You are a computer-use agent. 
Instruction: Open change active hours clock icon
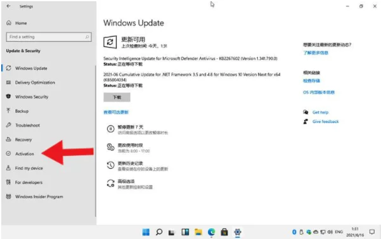pyautogui.click(x=110, y=147)
